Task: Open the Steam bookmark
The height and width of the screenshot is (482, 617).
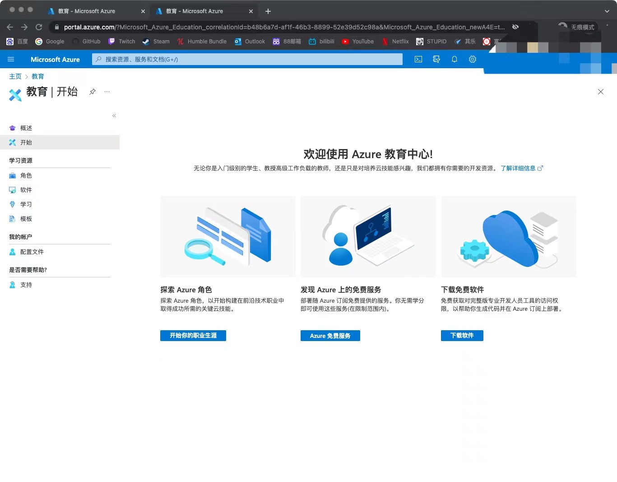Action: (x=156, y=42)
